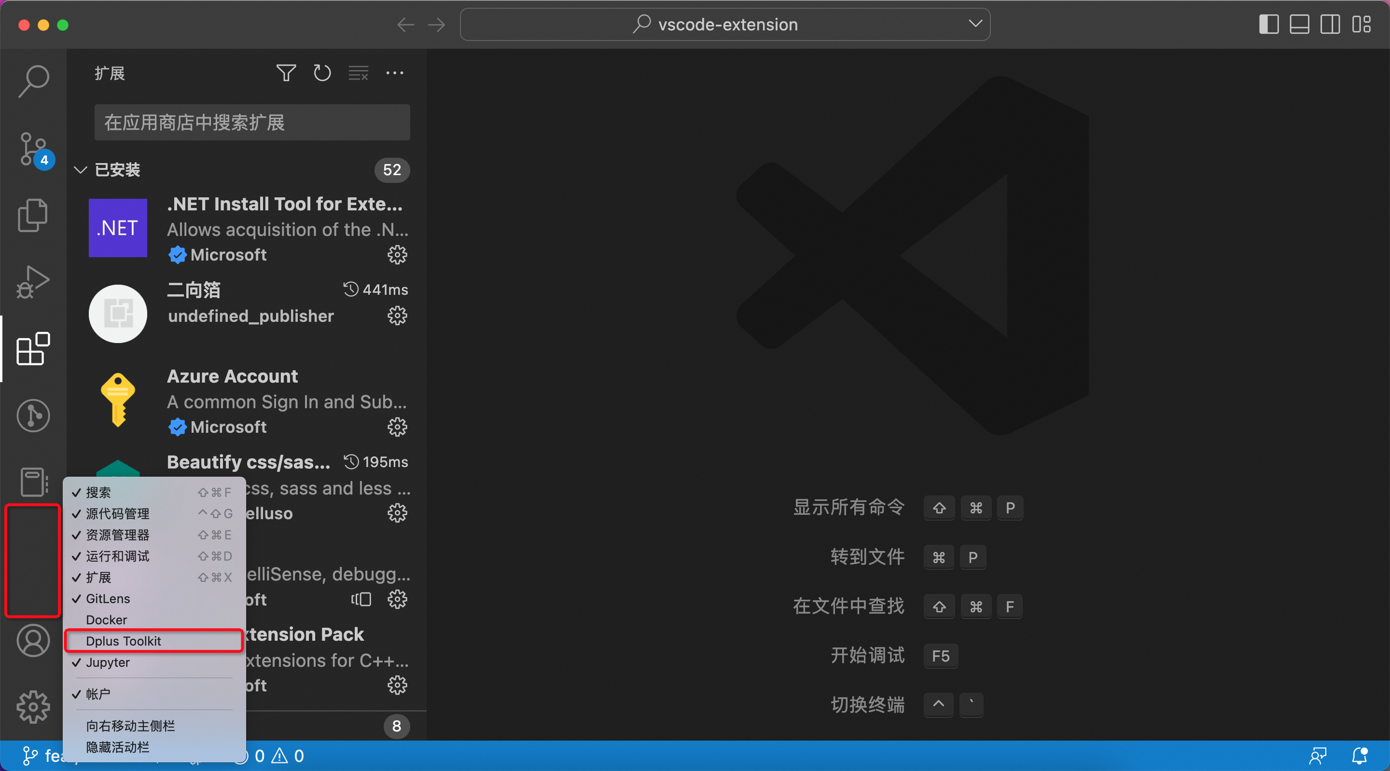Open the 二向箔 extension entry
Image resolution: width=1390 pixels, height=771 pixels.
tap(247, 314)
